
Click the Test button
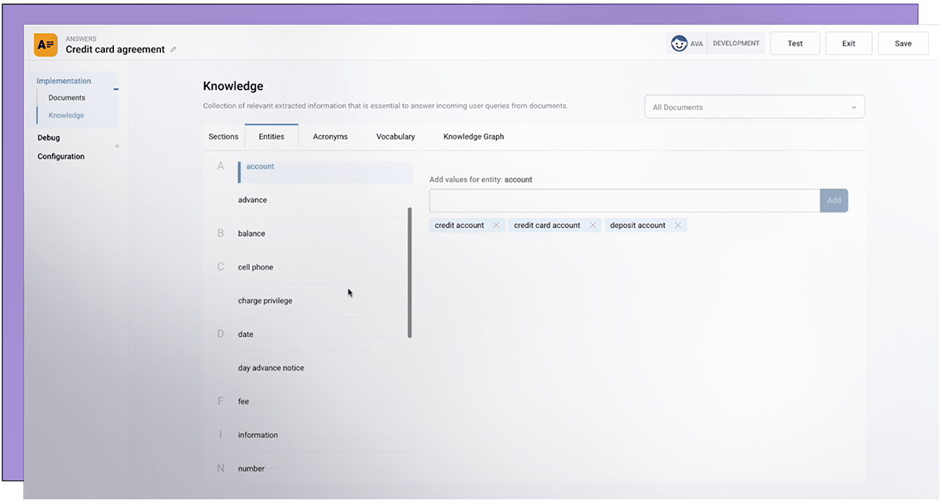coord(795,44)
